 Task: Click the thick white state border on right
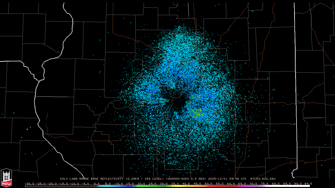pyautogui.click(x=295, y=78)
